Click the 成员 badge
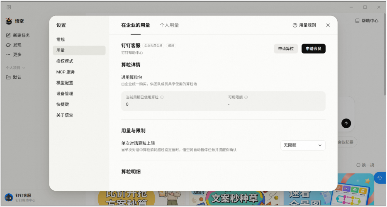This screenshot has height=207, width=387. 171,46
